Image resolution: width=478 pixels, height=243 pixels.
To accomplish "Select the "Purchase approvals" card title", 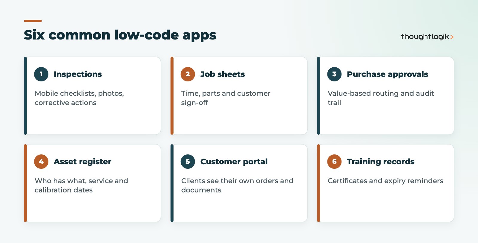I will (x=387, y=74).
